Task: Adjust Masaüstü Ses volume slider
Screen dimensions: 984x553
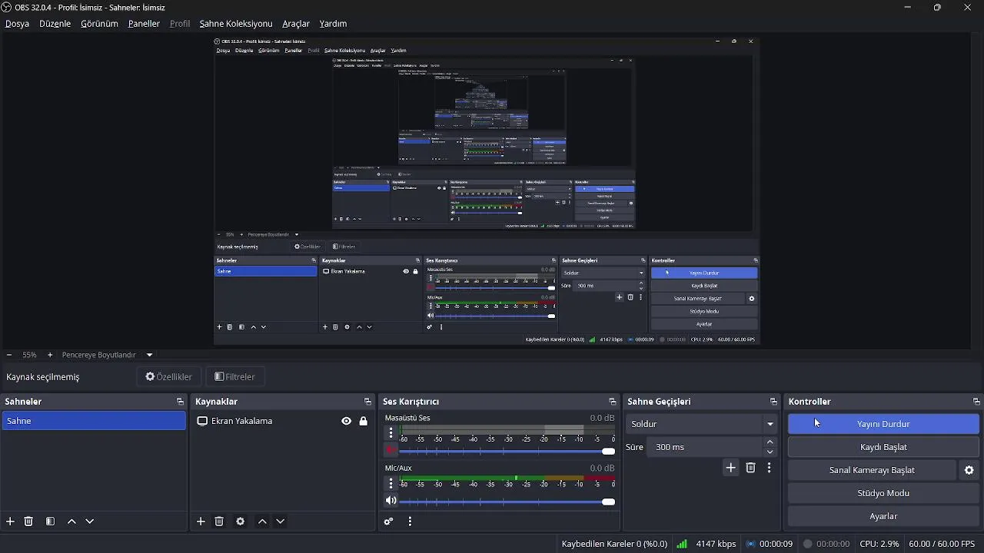Action: pyautogui.click(x=507, y=451)
